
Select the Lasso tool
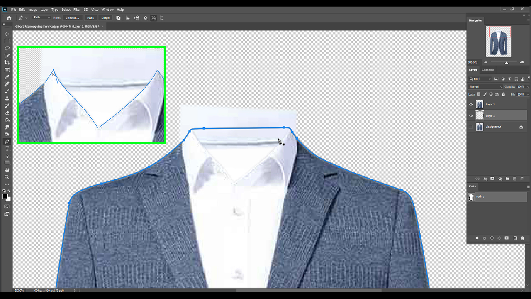coord(7,48)
